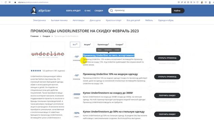This screenshot has height=120, width=214.
Task: Go to Главная in breadcrumbs
Action: (x=34, y=36)
